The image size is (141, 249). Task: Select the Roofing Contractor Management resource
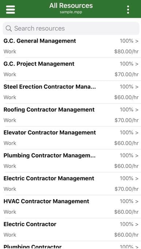pyautogui.click(x=70, y=115)
